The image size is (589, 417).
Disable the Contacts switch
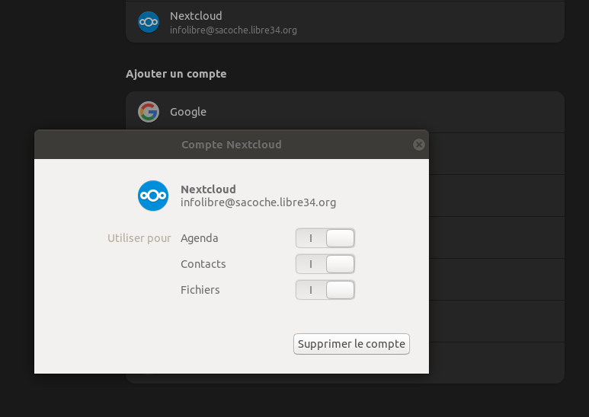pos(325,264)
